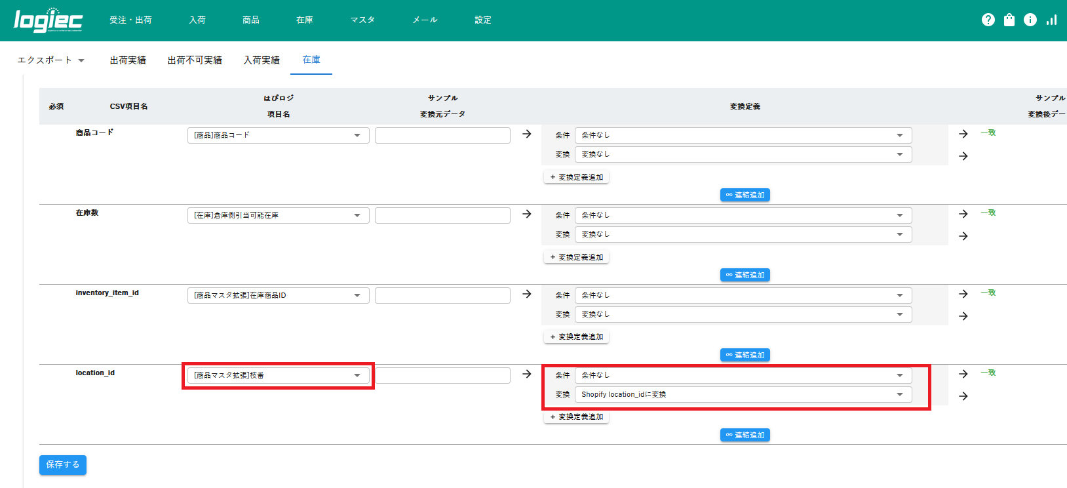The width and height of the screenshot is (1067, 488).
Task: Switch to the 出荷実績 tab
Action: [128, 60]
